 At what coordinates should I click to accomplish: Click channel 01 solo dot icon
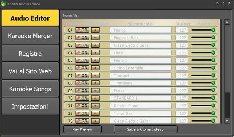pos(95,30)
